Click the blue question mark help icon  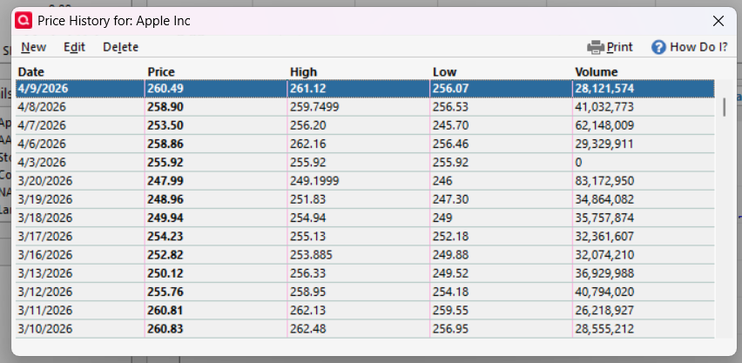pyautogui.click(x=658, y=47)
